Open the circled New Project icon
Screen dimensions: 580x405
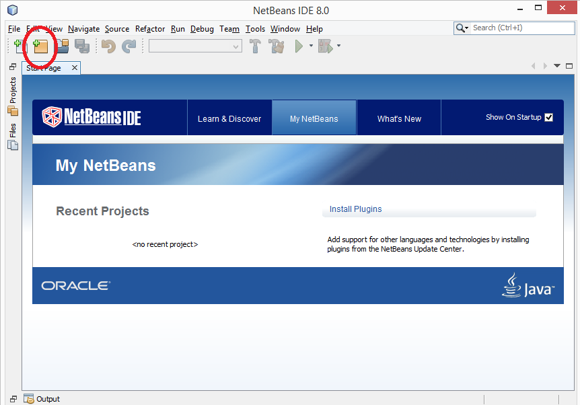pos(40,46)
